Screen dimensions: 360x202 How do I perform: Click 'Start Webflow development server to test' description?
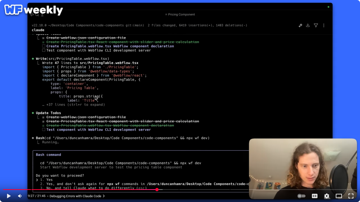click(x=111, y=167)
